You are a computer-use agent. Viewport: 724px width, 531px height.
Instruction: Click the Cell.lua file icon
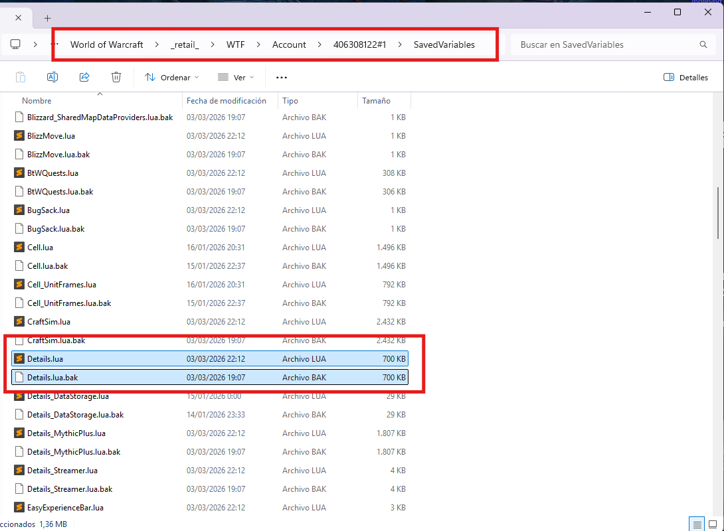pyautogui.click(x=19, y=248)
